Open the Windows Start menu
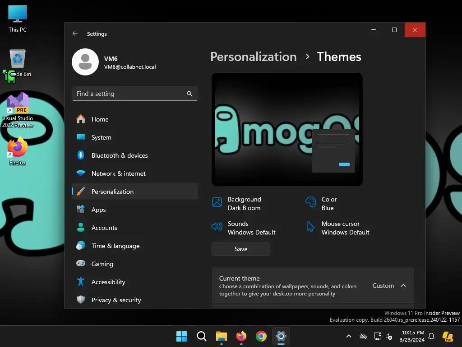462x347 pixels. click(181, 336)
